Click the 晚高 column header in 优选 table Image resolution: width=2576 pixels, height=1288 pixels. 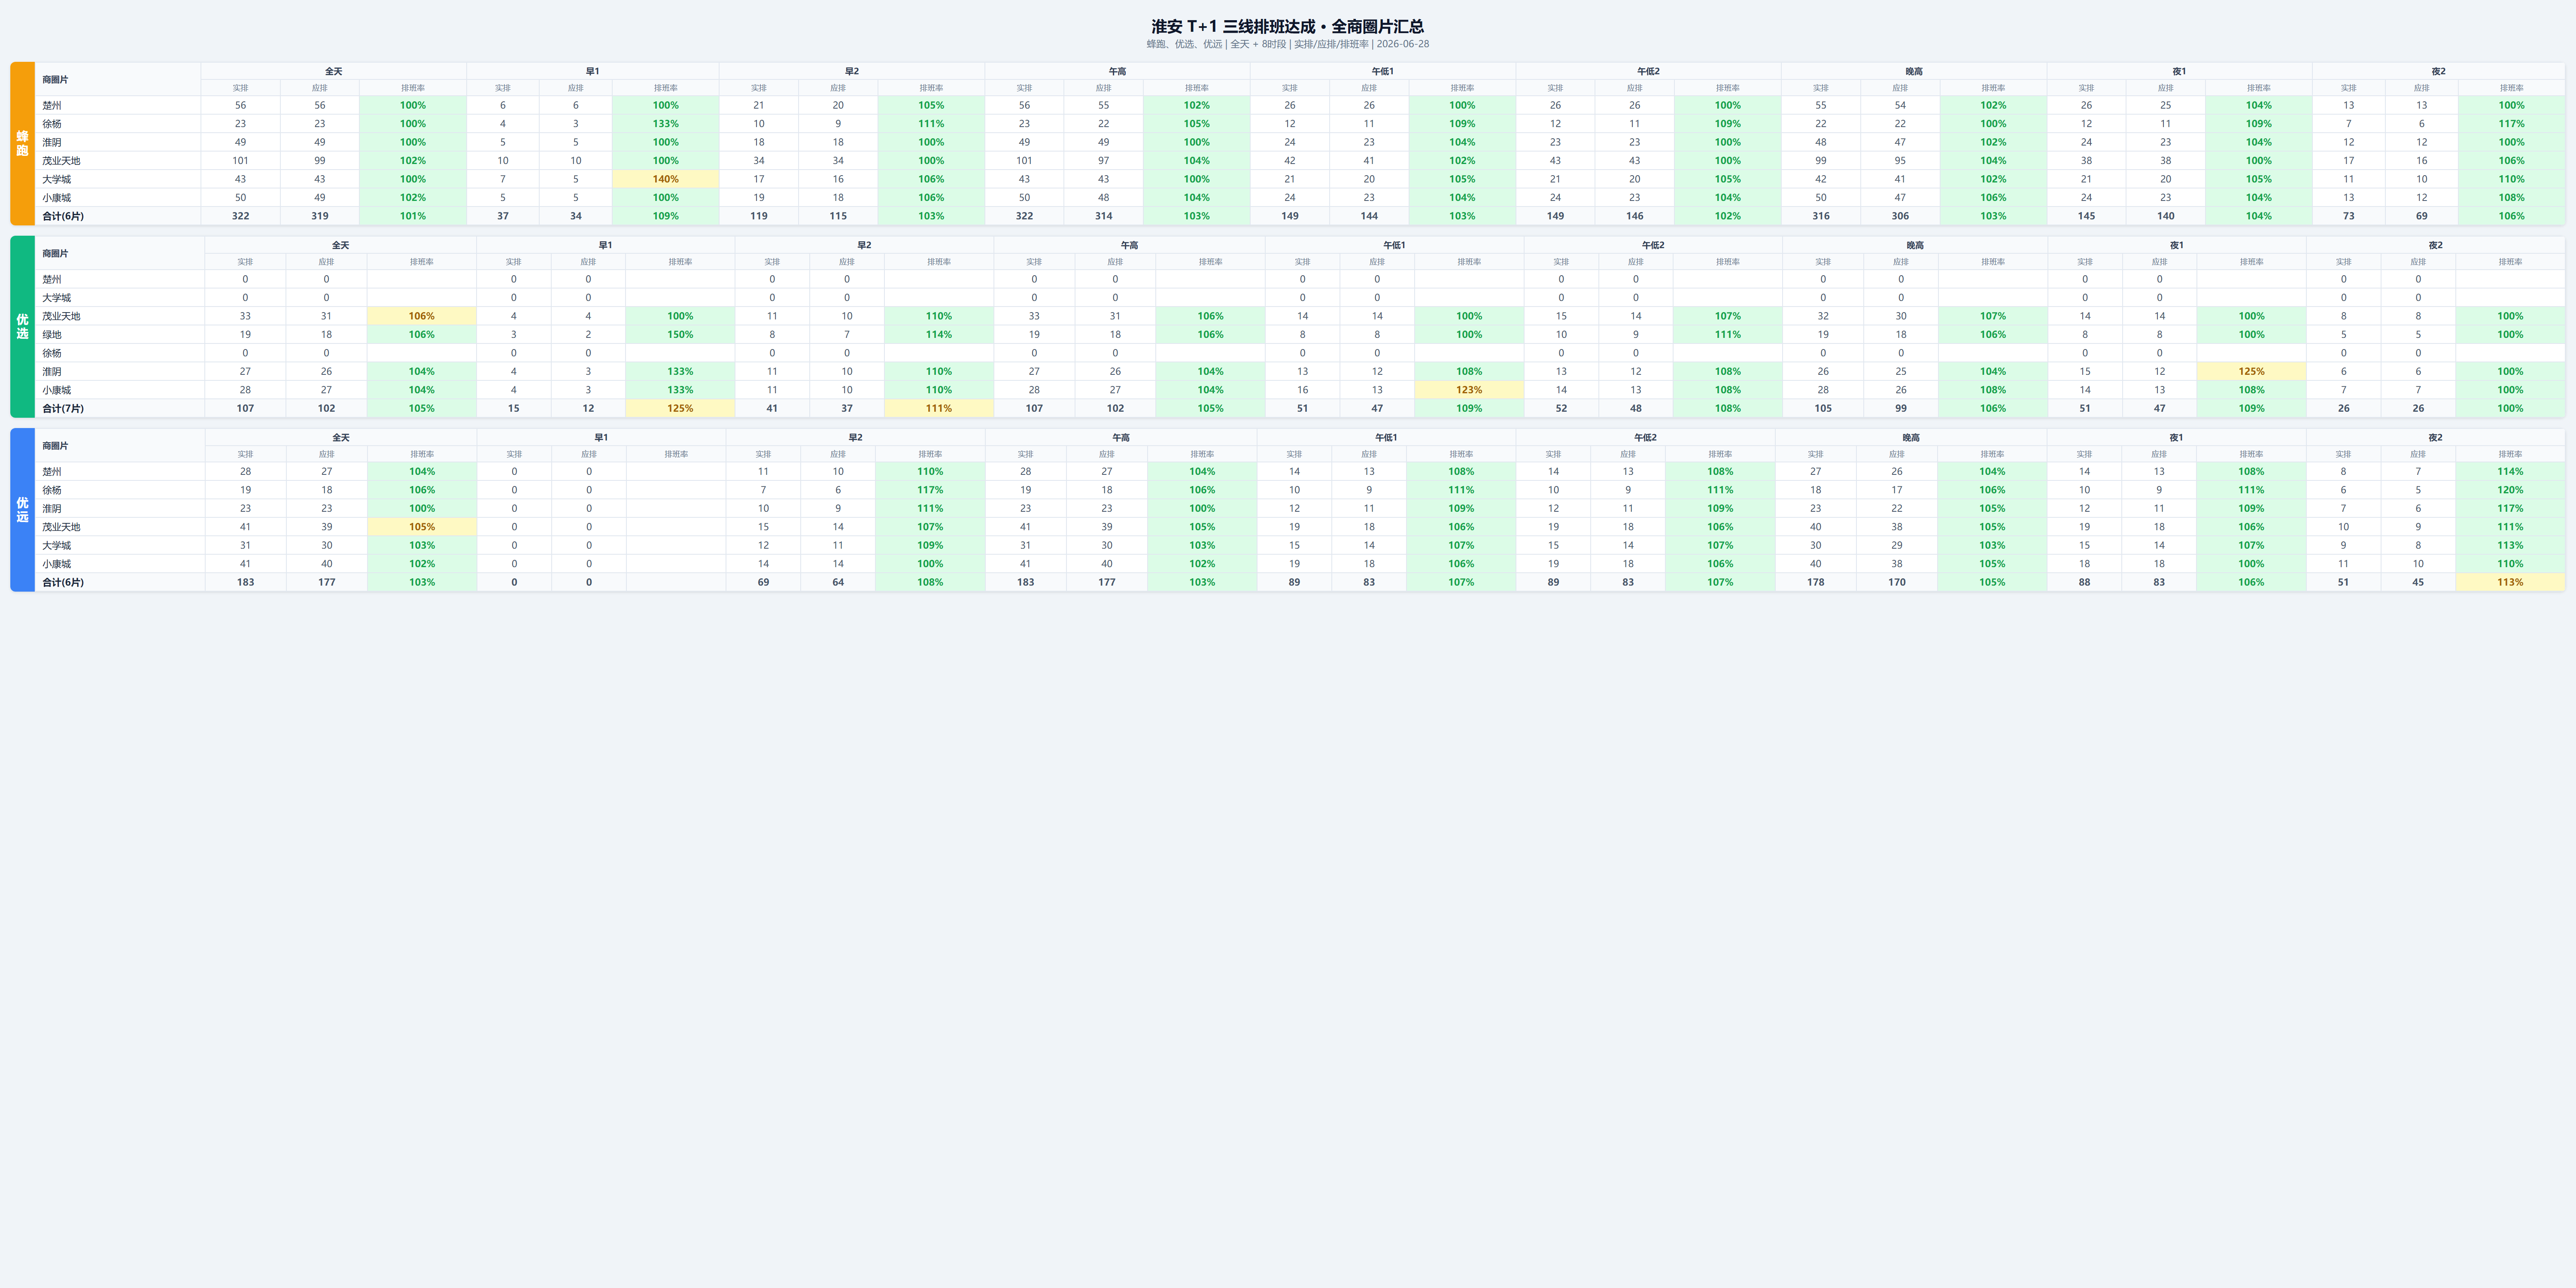tap(1915, 245)
